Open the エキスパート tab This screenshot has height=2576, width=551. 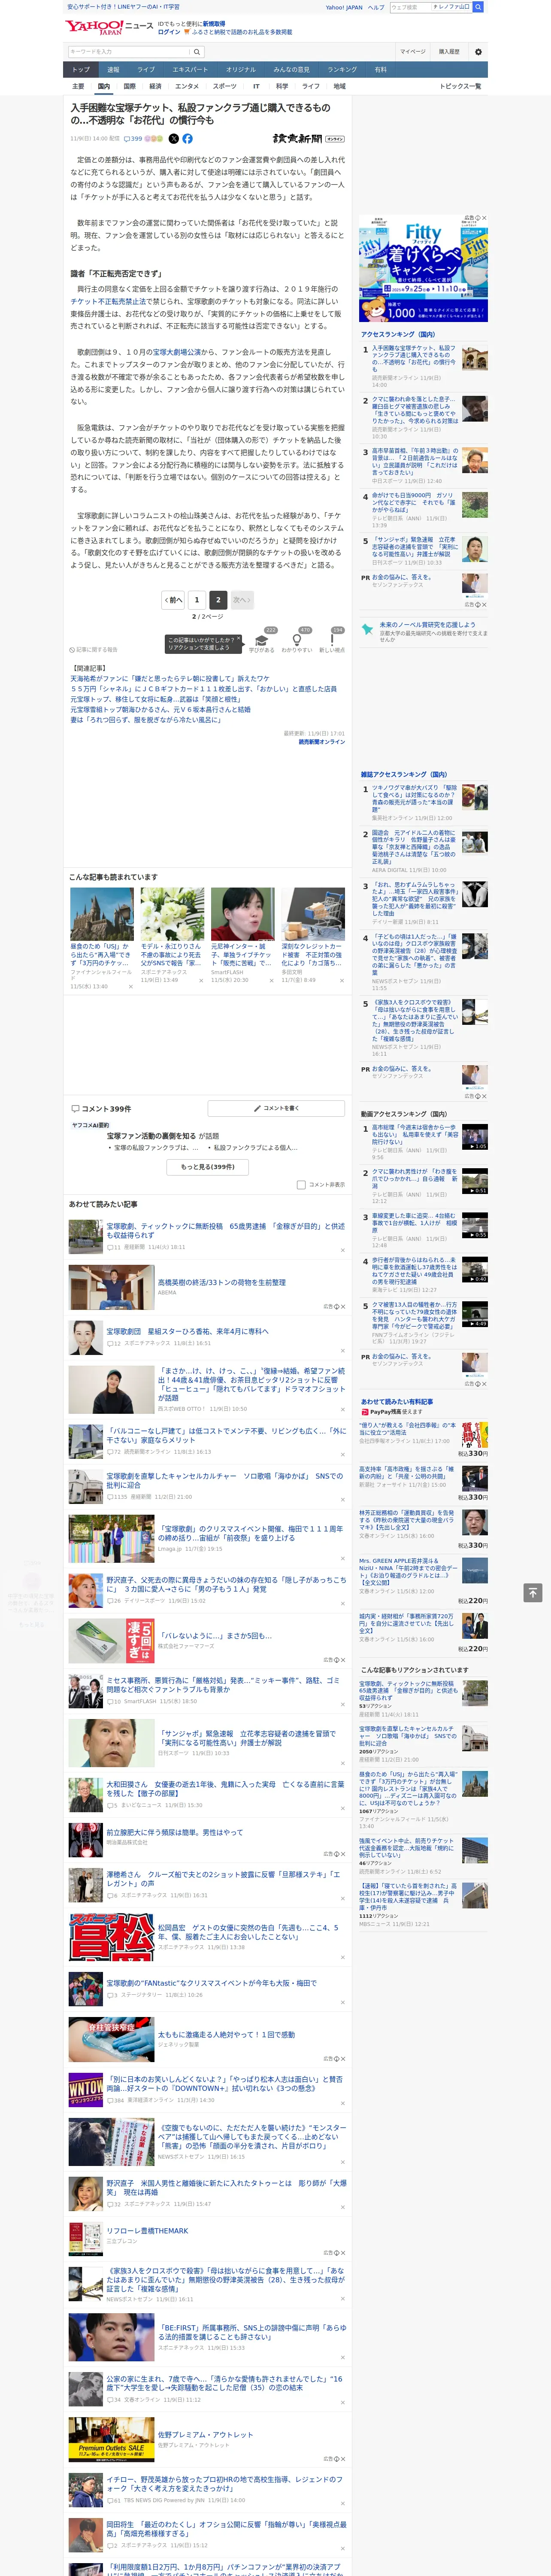point(190,70)
